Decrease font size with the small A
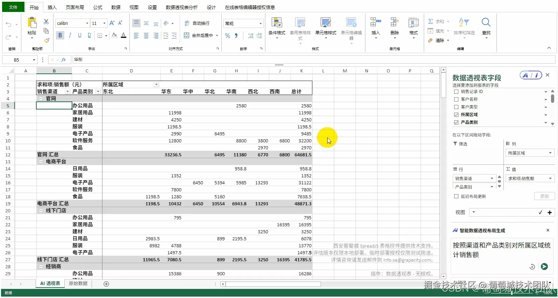 tap(120, 23)
